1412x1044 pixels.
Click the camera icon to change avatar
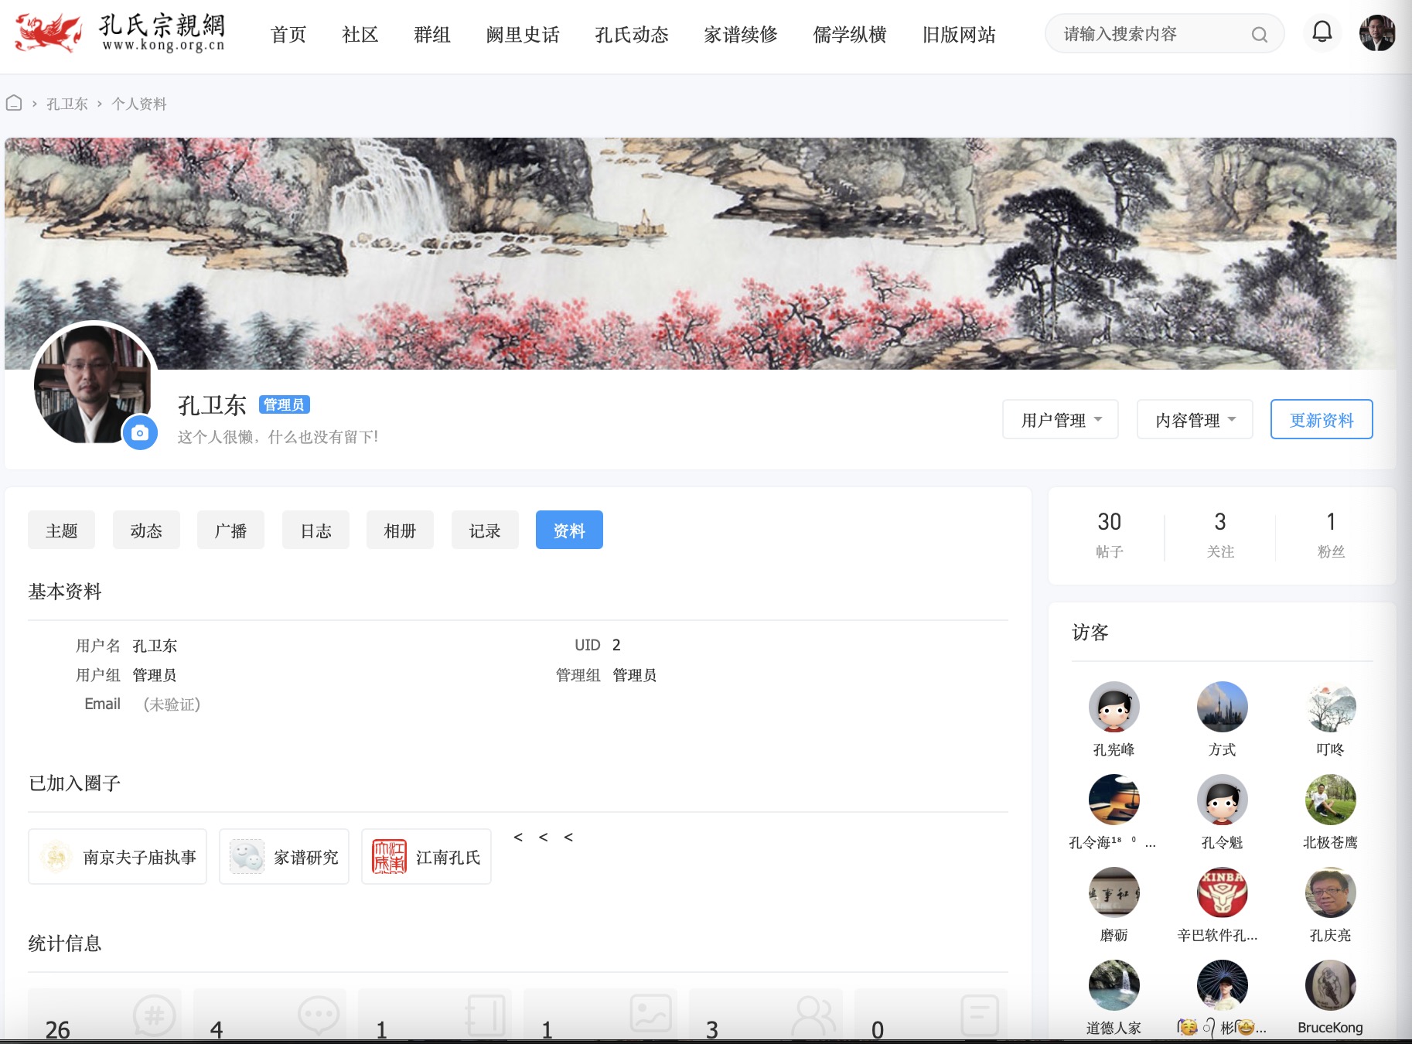click(140, 432)
